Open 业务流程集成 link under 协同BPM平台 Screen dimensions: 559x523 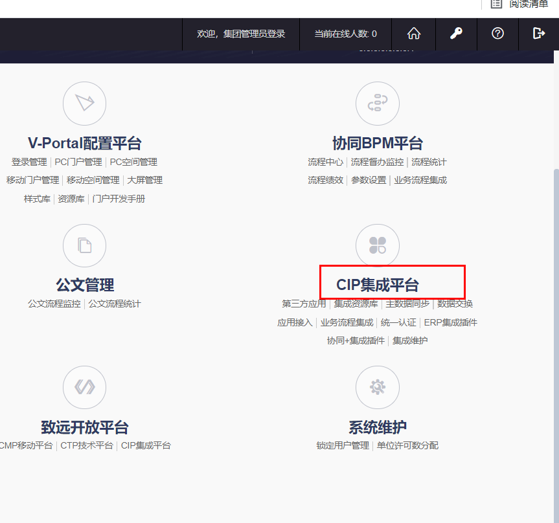pyautogui.click(x=420, y=181)
